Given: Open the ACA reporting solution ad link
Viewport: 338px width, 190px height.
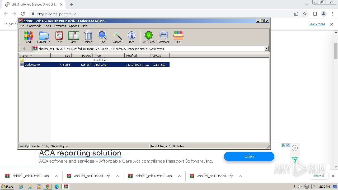Looking at the screenshot, I should point(80,153).
